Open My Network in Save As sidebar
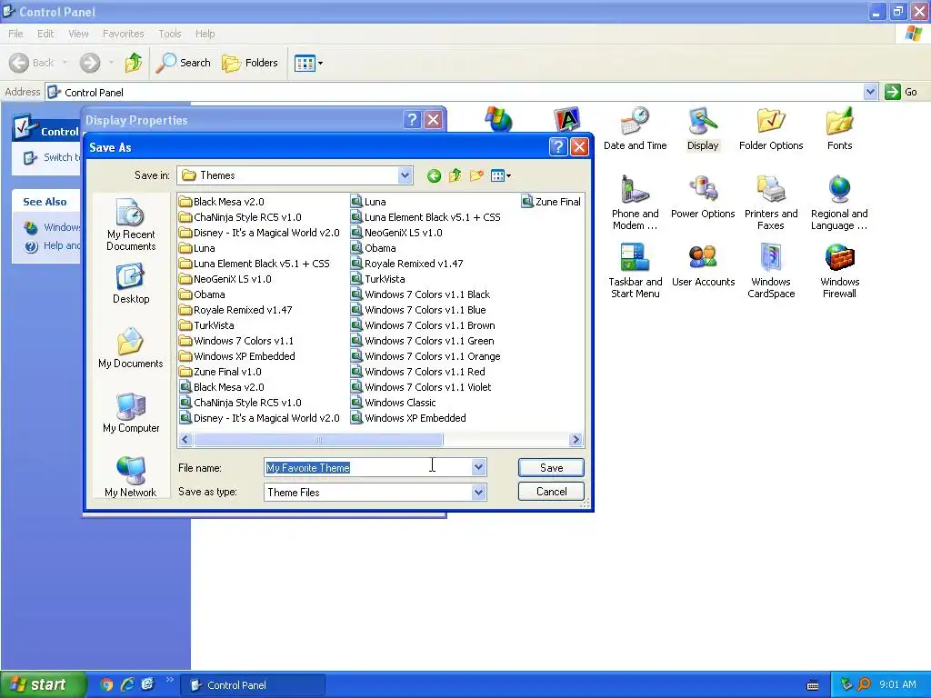The width and height of the screenshot is (931, 698). (131, 477)
